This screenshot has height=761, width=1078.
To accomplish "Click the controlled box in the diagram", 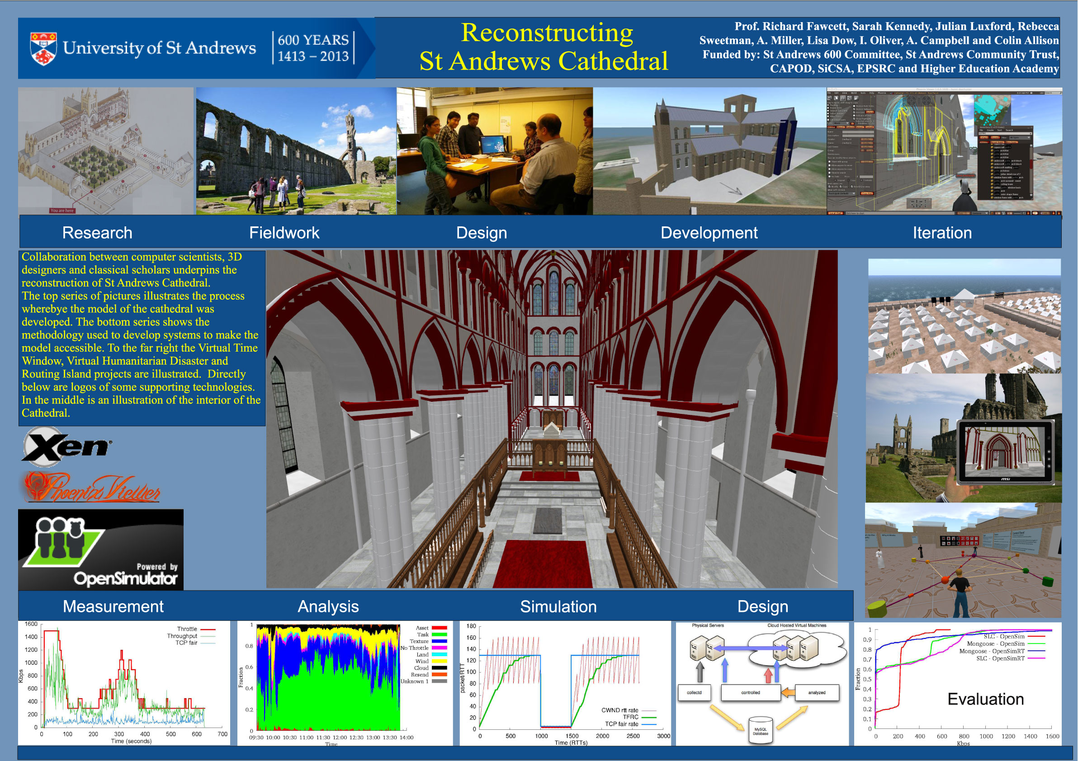I will (x=750, y=692).
